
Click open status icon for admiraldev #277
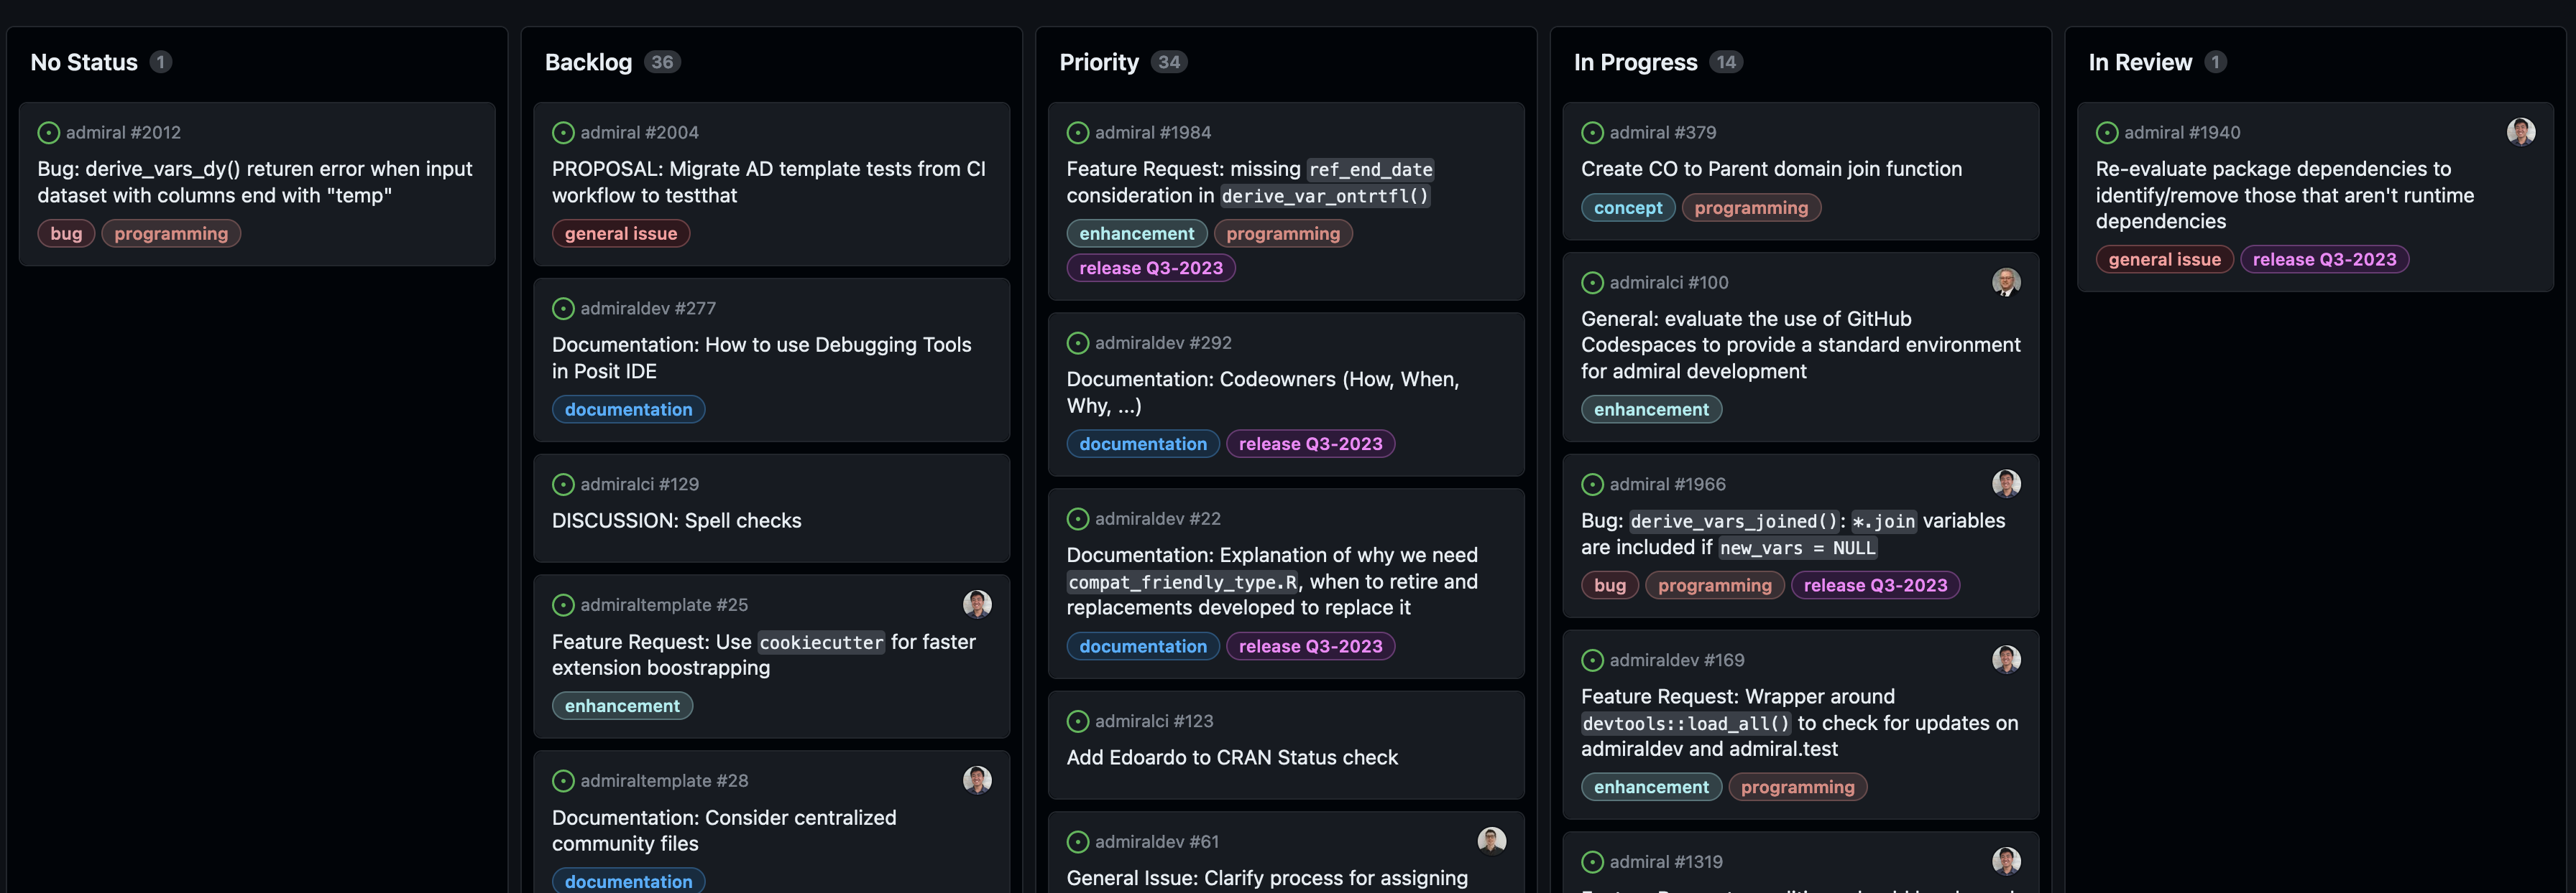tap(563, 308)
